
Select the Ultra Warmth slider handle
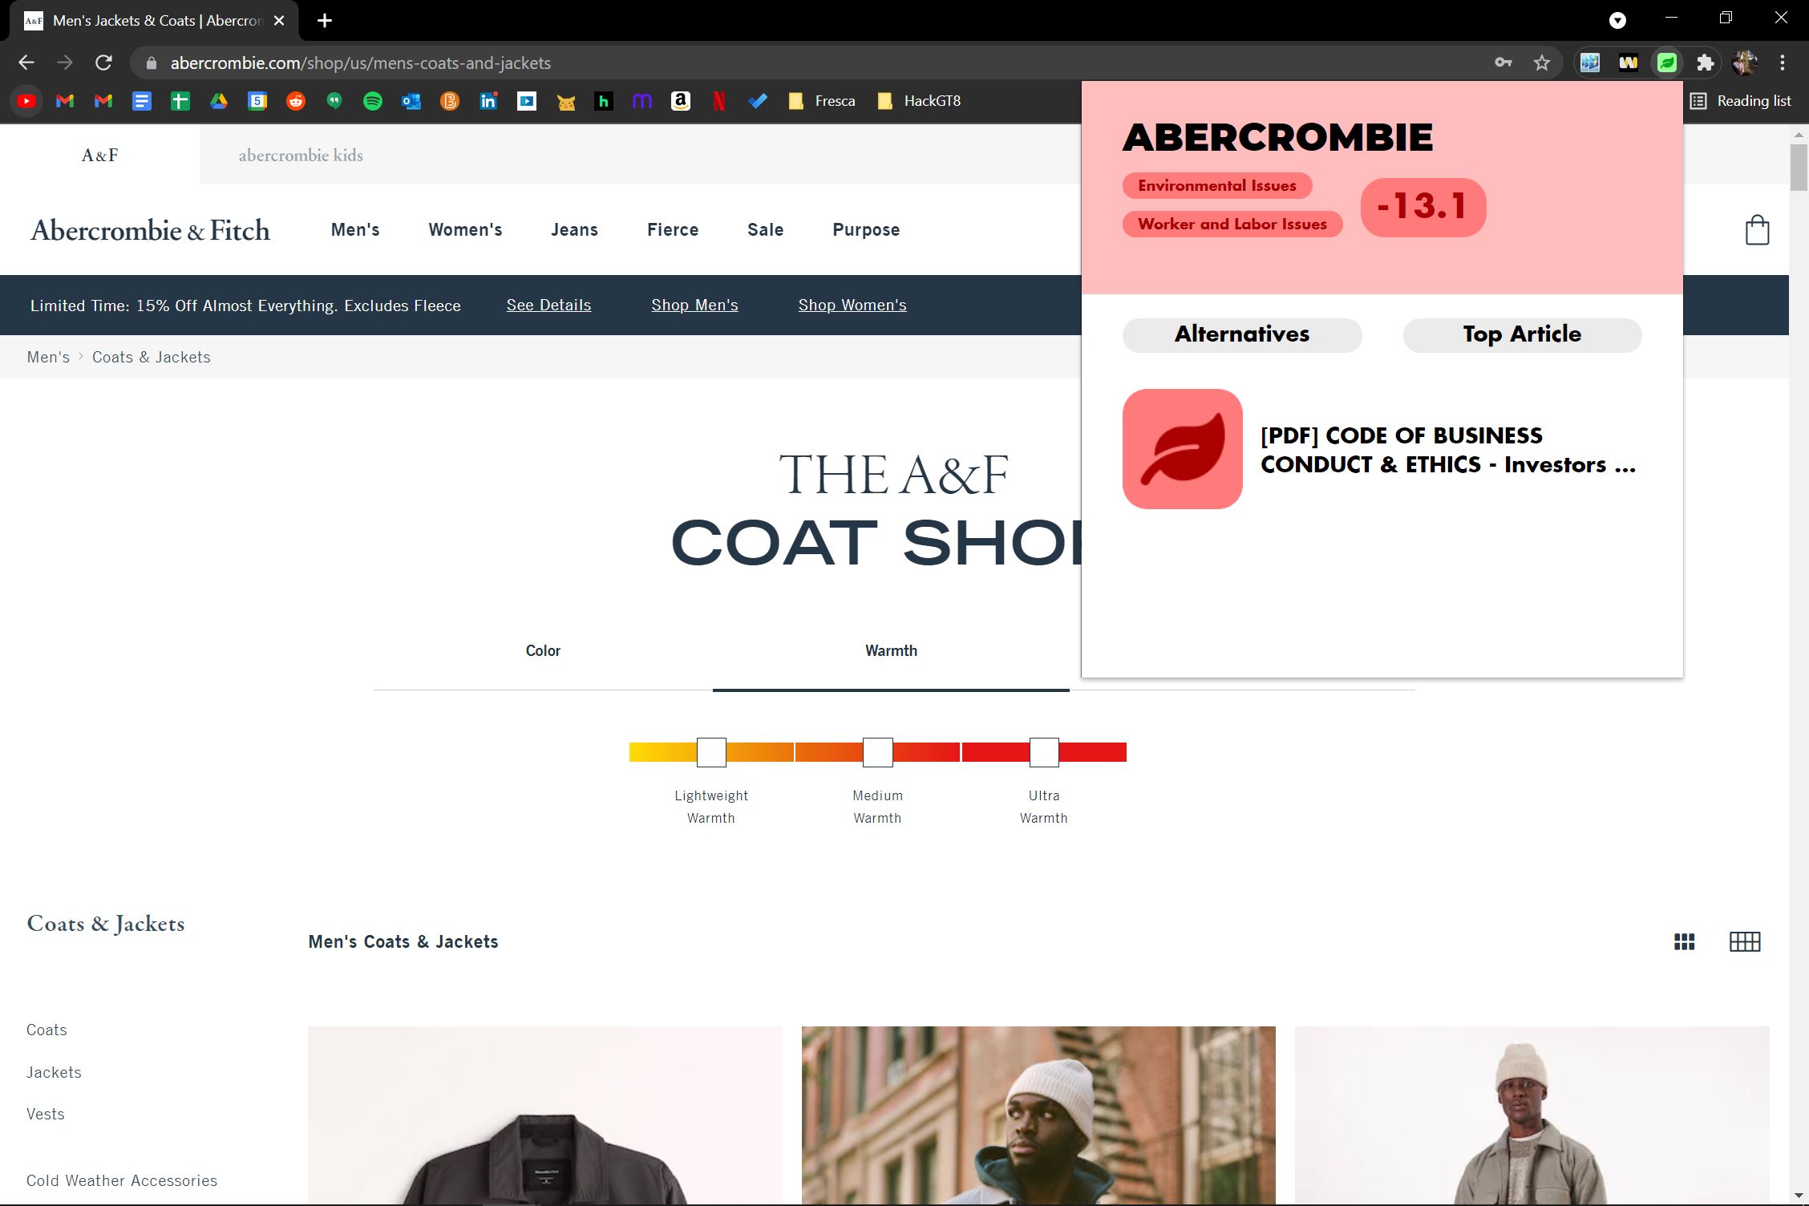[x=1043, y=752]
